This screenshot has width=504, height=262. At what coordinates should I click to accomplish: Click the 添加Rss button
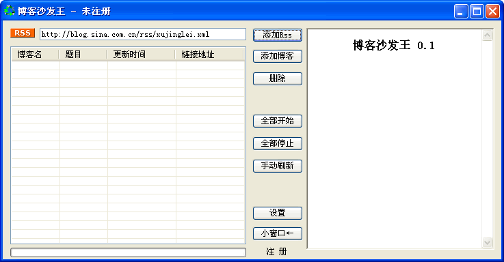(x=278, y=35)
